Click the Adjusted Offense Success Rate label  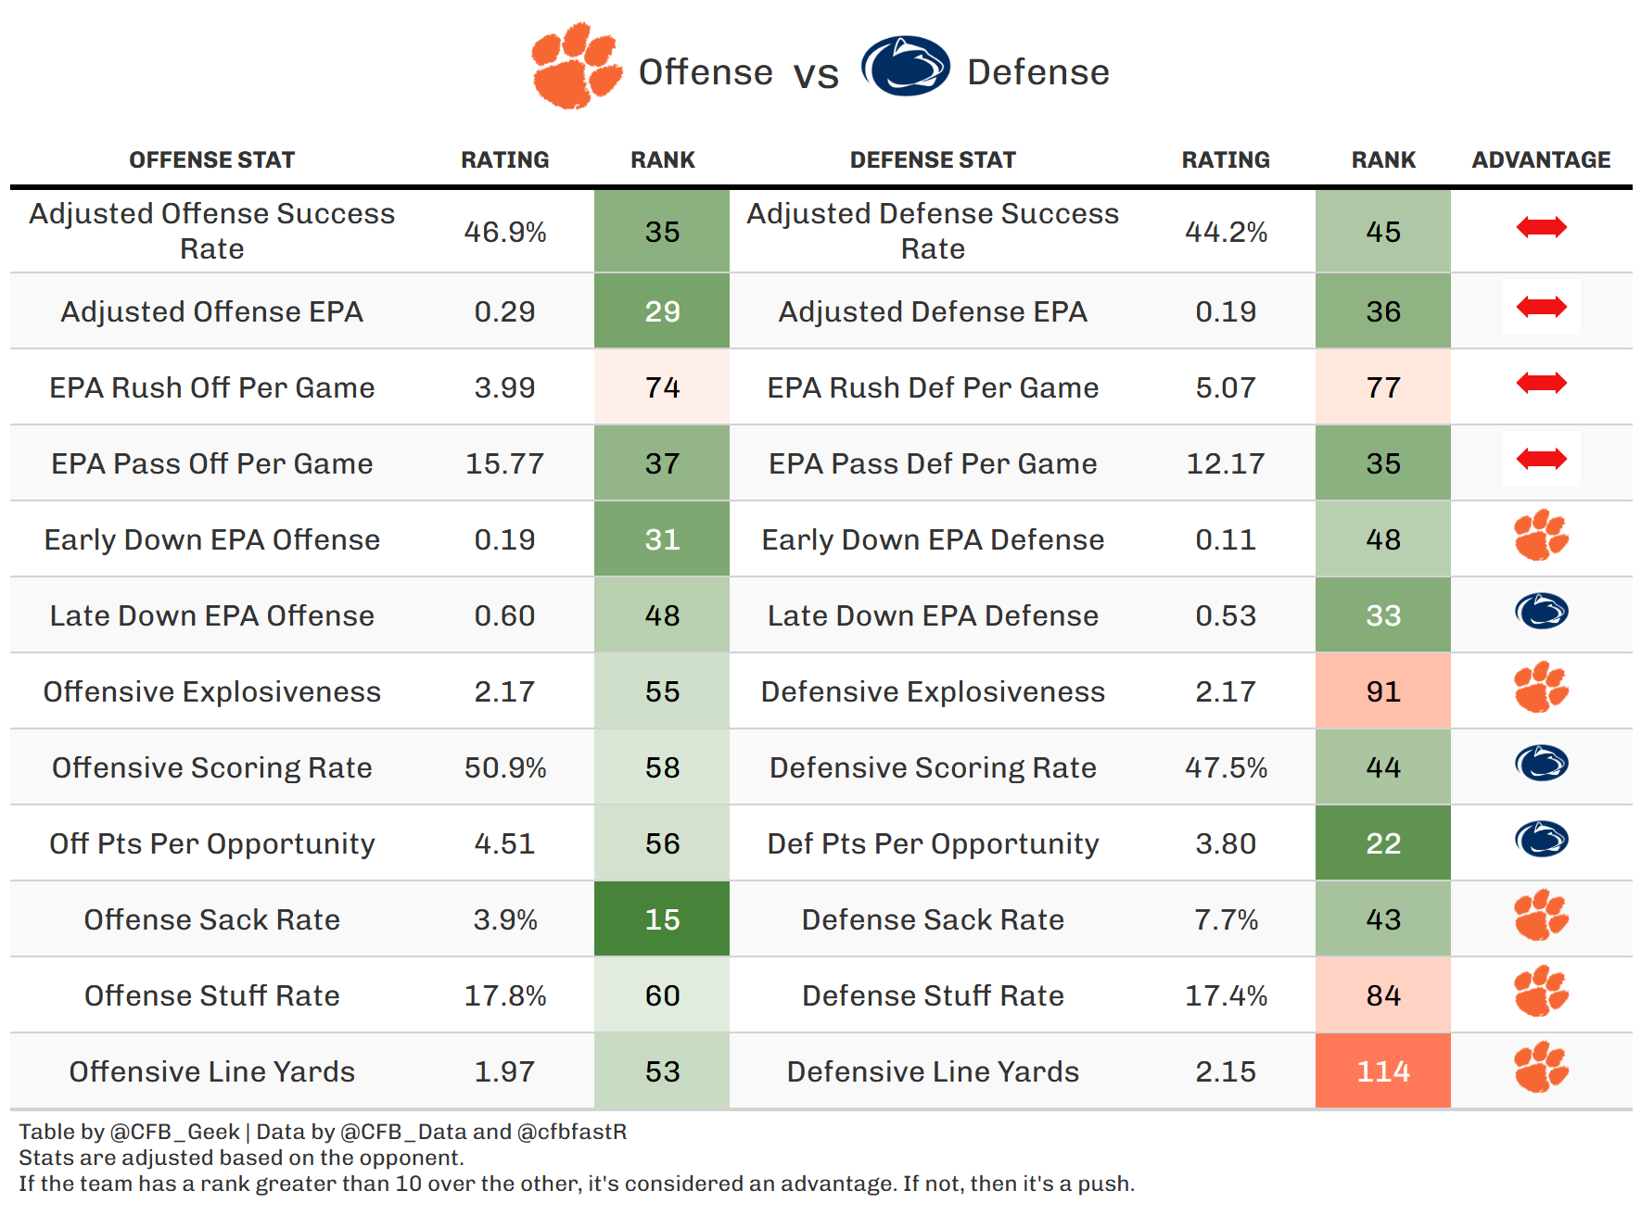click(211, 231)
